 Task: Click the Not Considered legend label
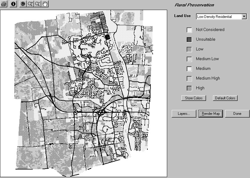[x=210, y=29]
